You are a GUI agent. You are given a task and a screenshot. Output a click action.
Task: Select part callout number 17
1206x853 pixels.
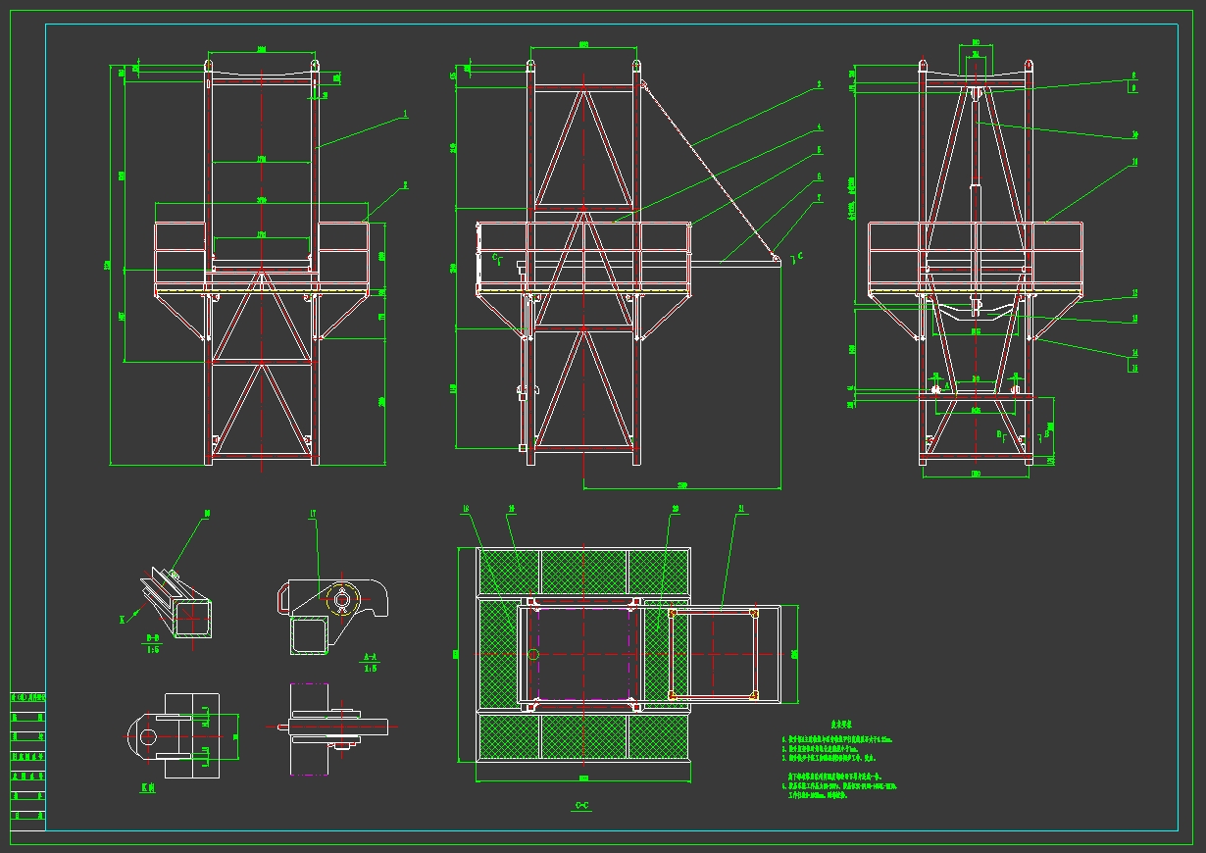[312, 513]
